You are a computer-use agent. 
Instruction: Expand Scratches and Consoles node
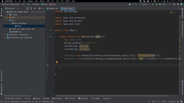[5, 37]
